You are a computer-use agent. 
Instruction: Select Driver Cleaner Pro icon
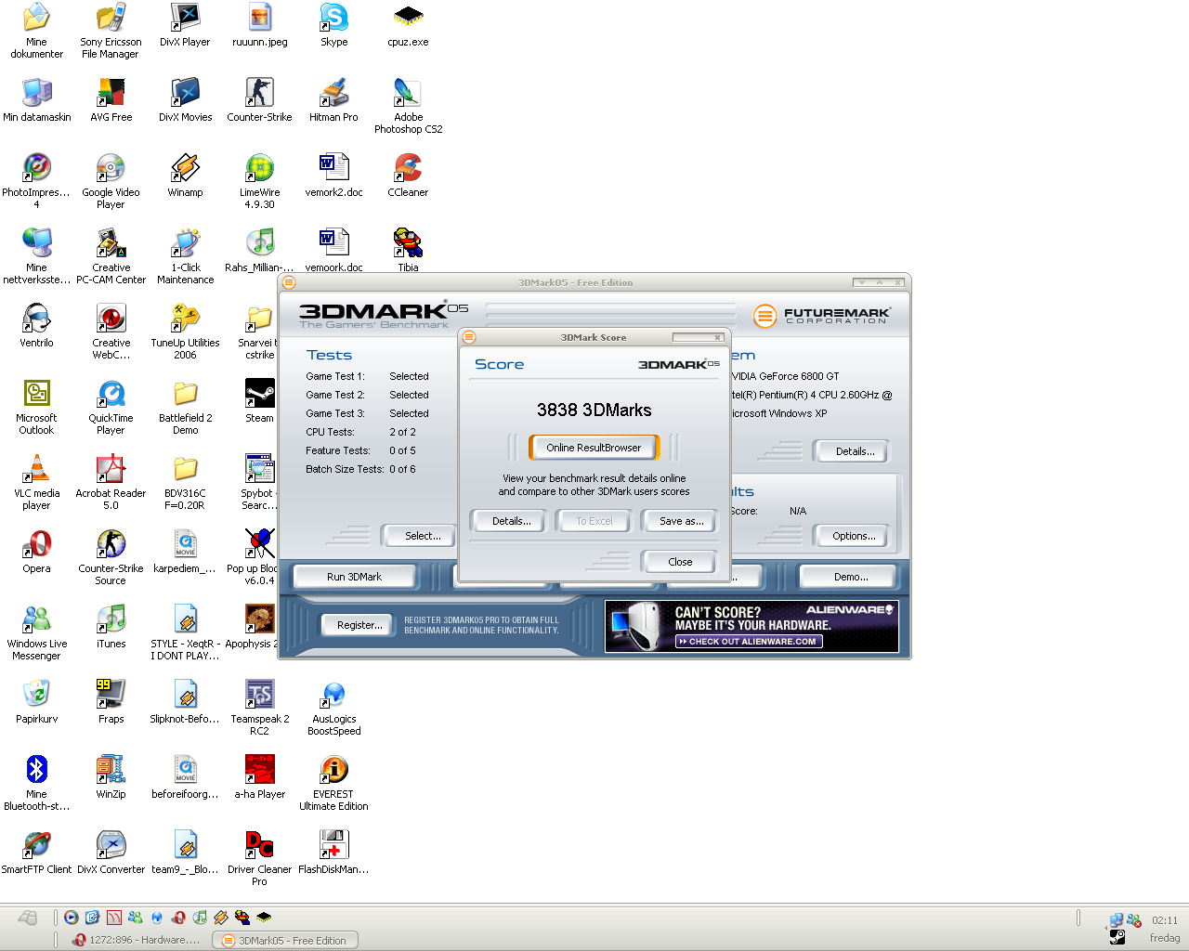259,859
